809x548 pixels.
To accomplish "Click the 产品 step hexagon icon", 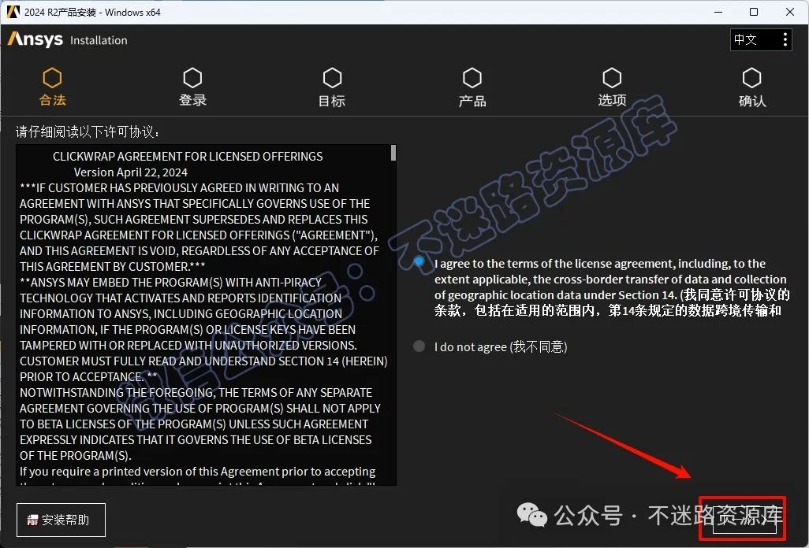I will 472,78.
